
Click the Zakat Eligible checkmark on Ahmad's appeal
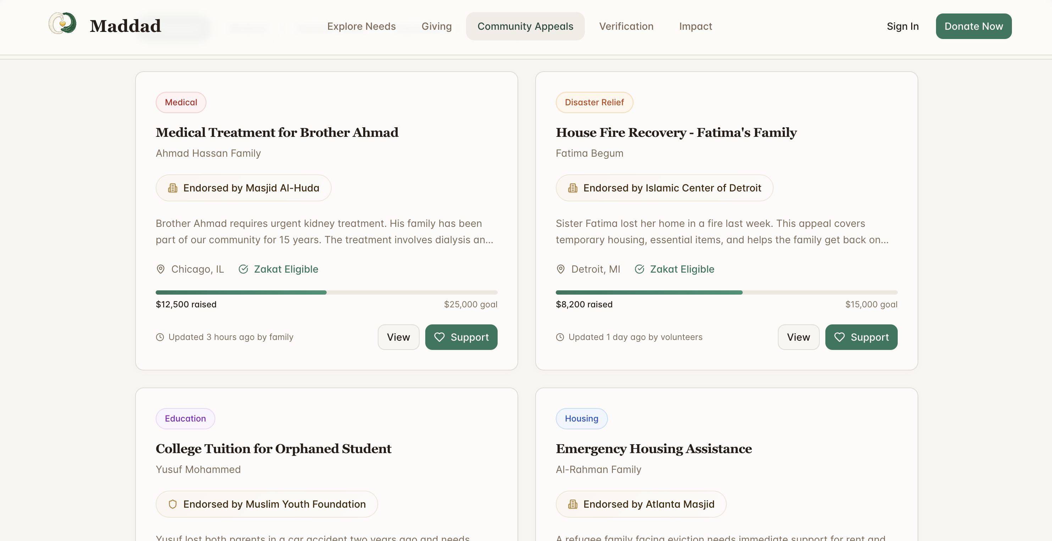click(x=243, y=269)
